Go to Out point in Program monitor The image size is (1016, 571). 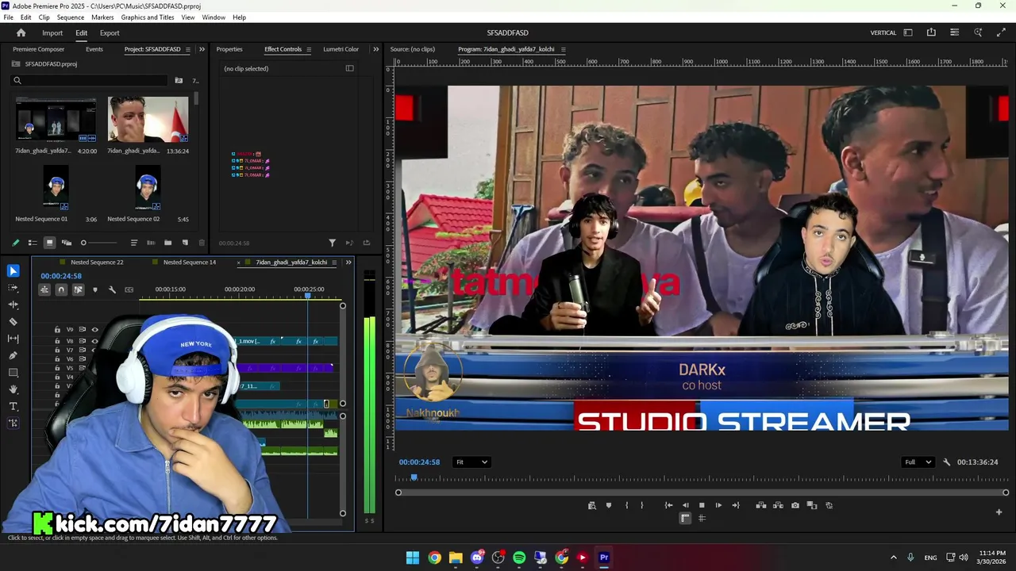736,505
